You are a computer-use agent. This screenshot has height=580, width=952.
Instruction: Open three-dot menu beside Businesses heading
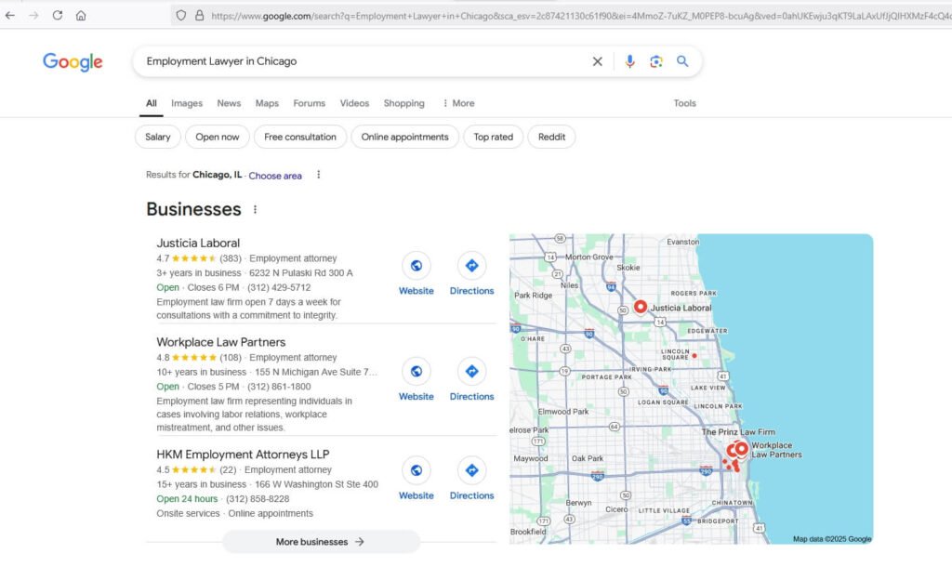pyautogui.click(x=255, y=209)
